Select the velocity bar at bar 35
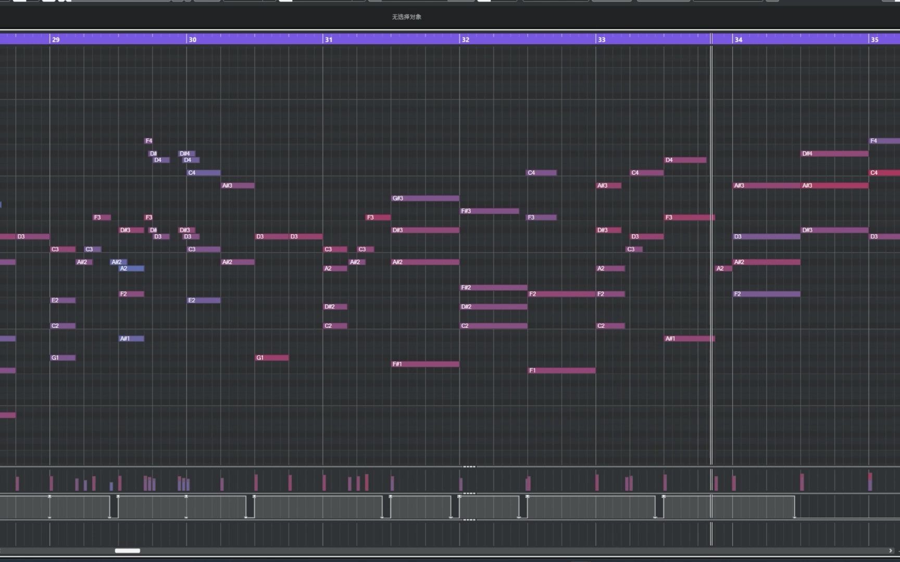Viewport: 900px width, 562px height. pyautogui.click(x=870, y=481)
